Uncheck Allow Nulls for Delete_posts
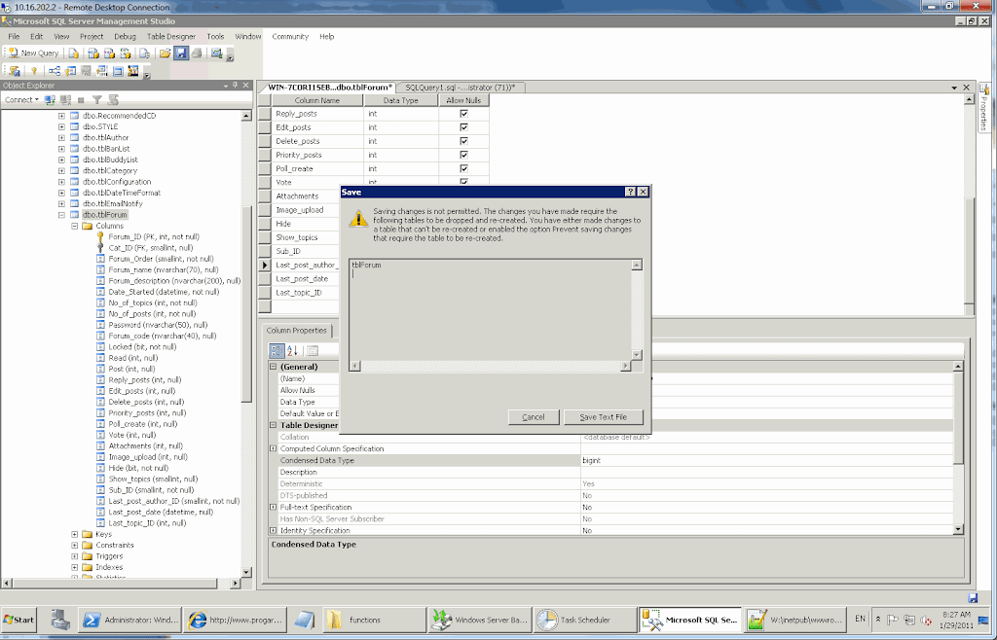Screen dimensions: 997x640 pyautogui.click(x=463, y=141)
